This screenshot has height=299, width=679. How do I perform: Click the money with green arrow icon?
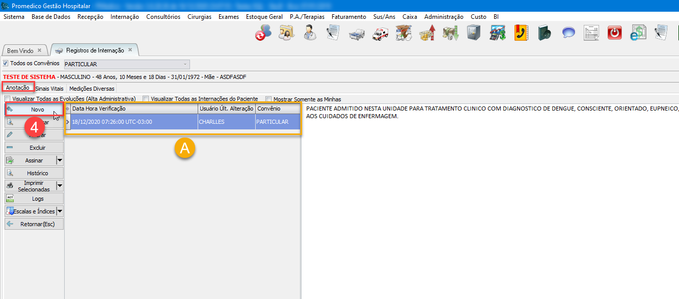(450, 34)
